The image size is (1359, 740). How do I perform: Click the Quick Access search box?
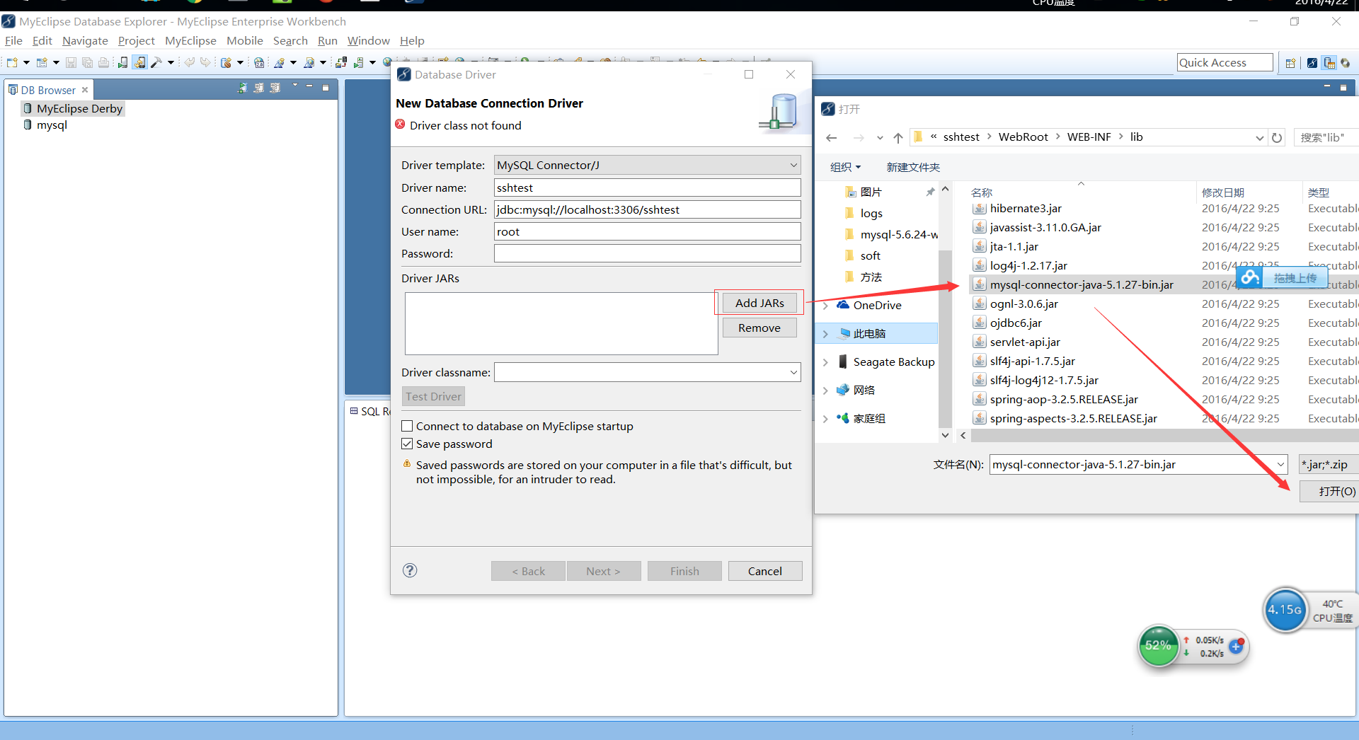point(1225,62)
